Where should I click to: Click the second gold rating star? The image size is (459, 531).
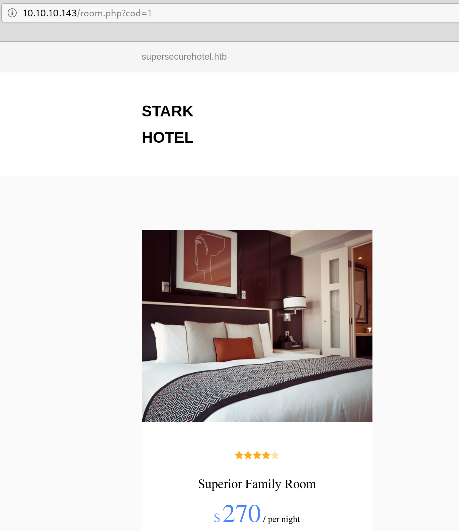(248, 455)
